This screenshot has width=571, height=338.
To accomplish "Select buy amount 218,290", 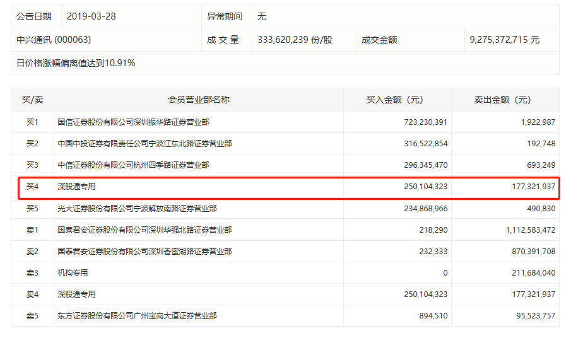I will pyautogui.click(x=433, y=230).
